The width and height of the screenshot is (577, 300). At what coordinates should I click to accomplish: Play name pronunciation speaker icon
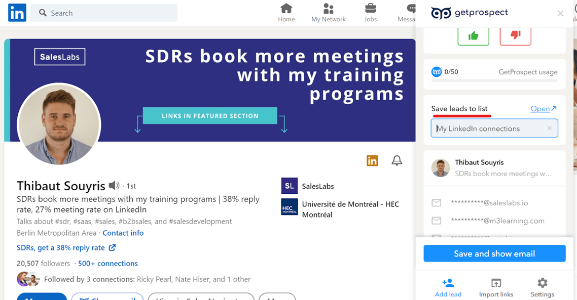coord(114,186)
